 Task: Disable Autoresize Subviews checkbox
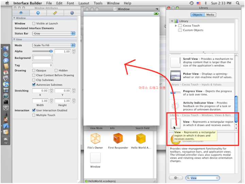[34, 85]
